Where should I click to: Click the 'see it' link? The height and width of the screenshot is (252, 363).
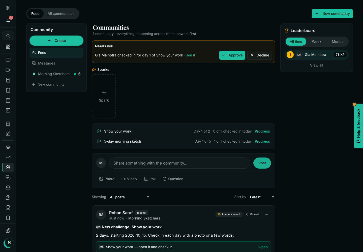(x=191, y=55)
